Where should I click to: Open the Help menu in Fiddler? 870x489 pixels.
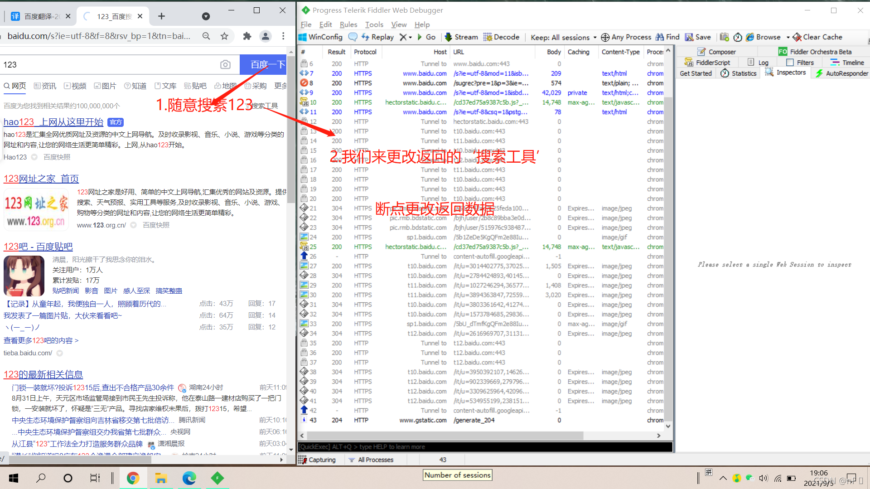click(x=422, y=24)
